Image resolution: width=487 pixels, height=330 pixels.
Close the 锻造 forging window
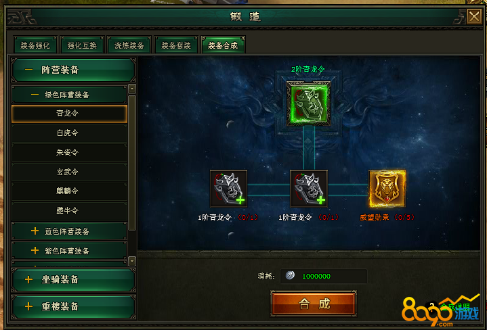click(474, 16)
